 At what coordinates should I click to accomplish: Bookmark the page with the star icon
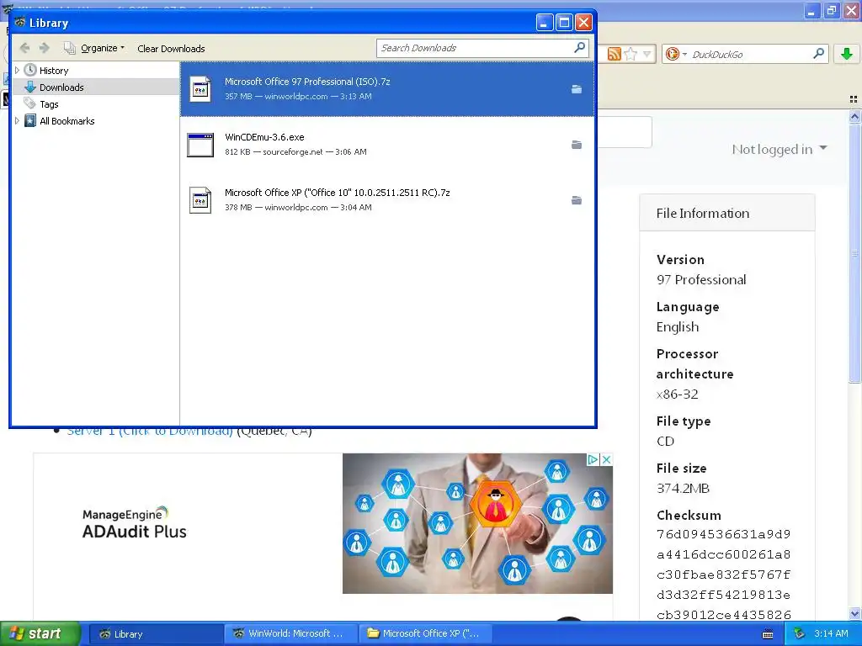point(631,54)
